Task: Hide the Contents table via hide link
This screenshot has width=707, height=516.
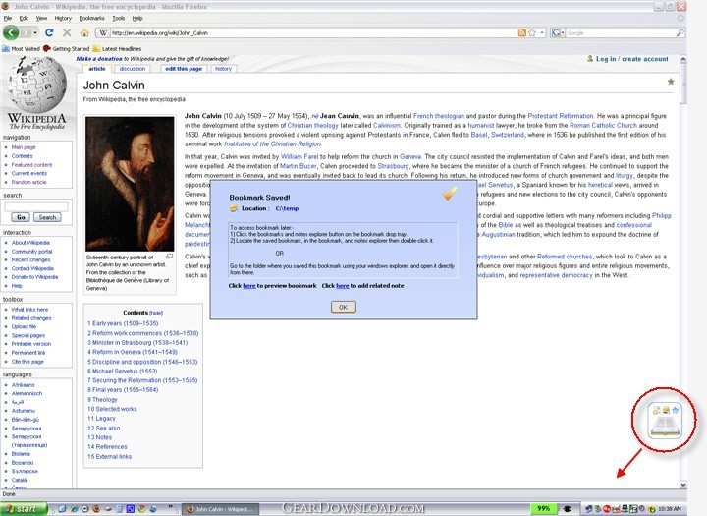Action: click(x=156, y=313)
